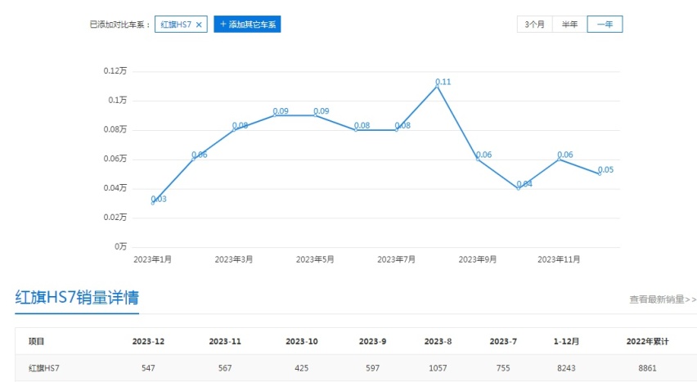Click the 2023-10 column header

(301, 342)
